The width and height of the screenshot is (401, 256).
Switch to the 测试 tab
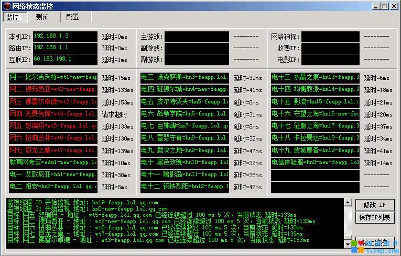(42, 17)
